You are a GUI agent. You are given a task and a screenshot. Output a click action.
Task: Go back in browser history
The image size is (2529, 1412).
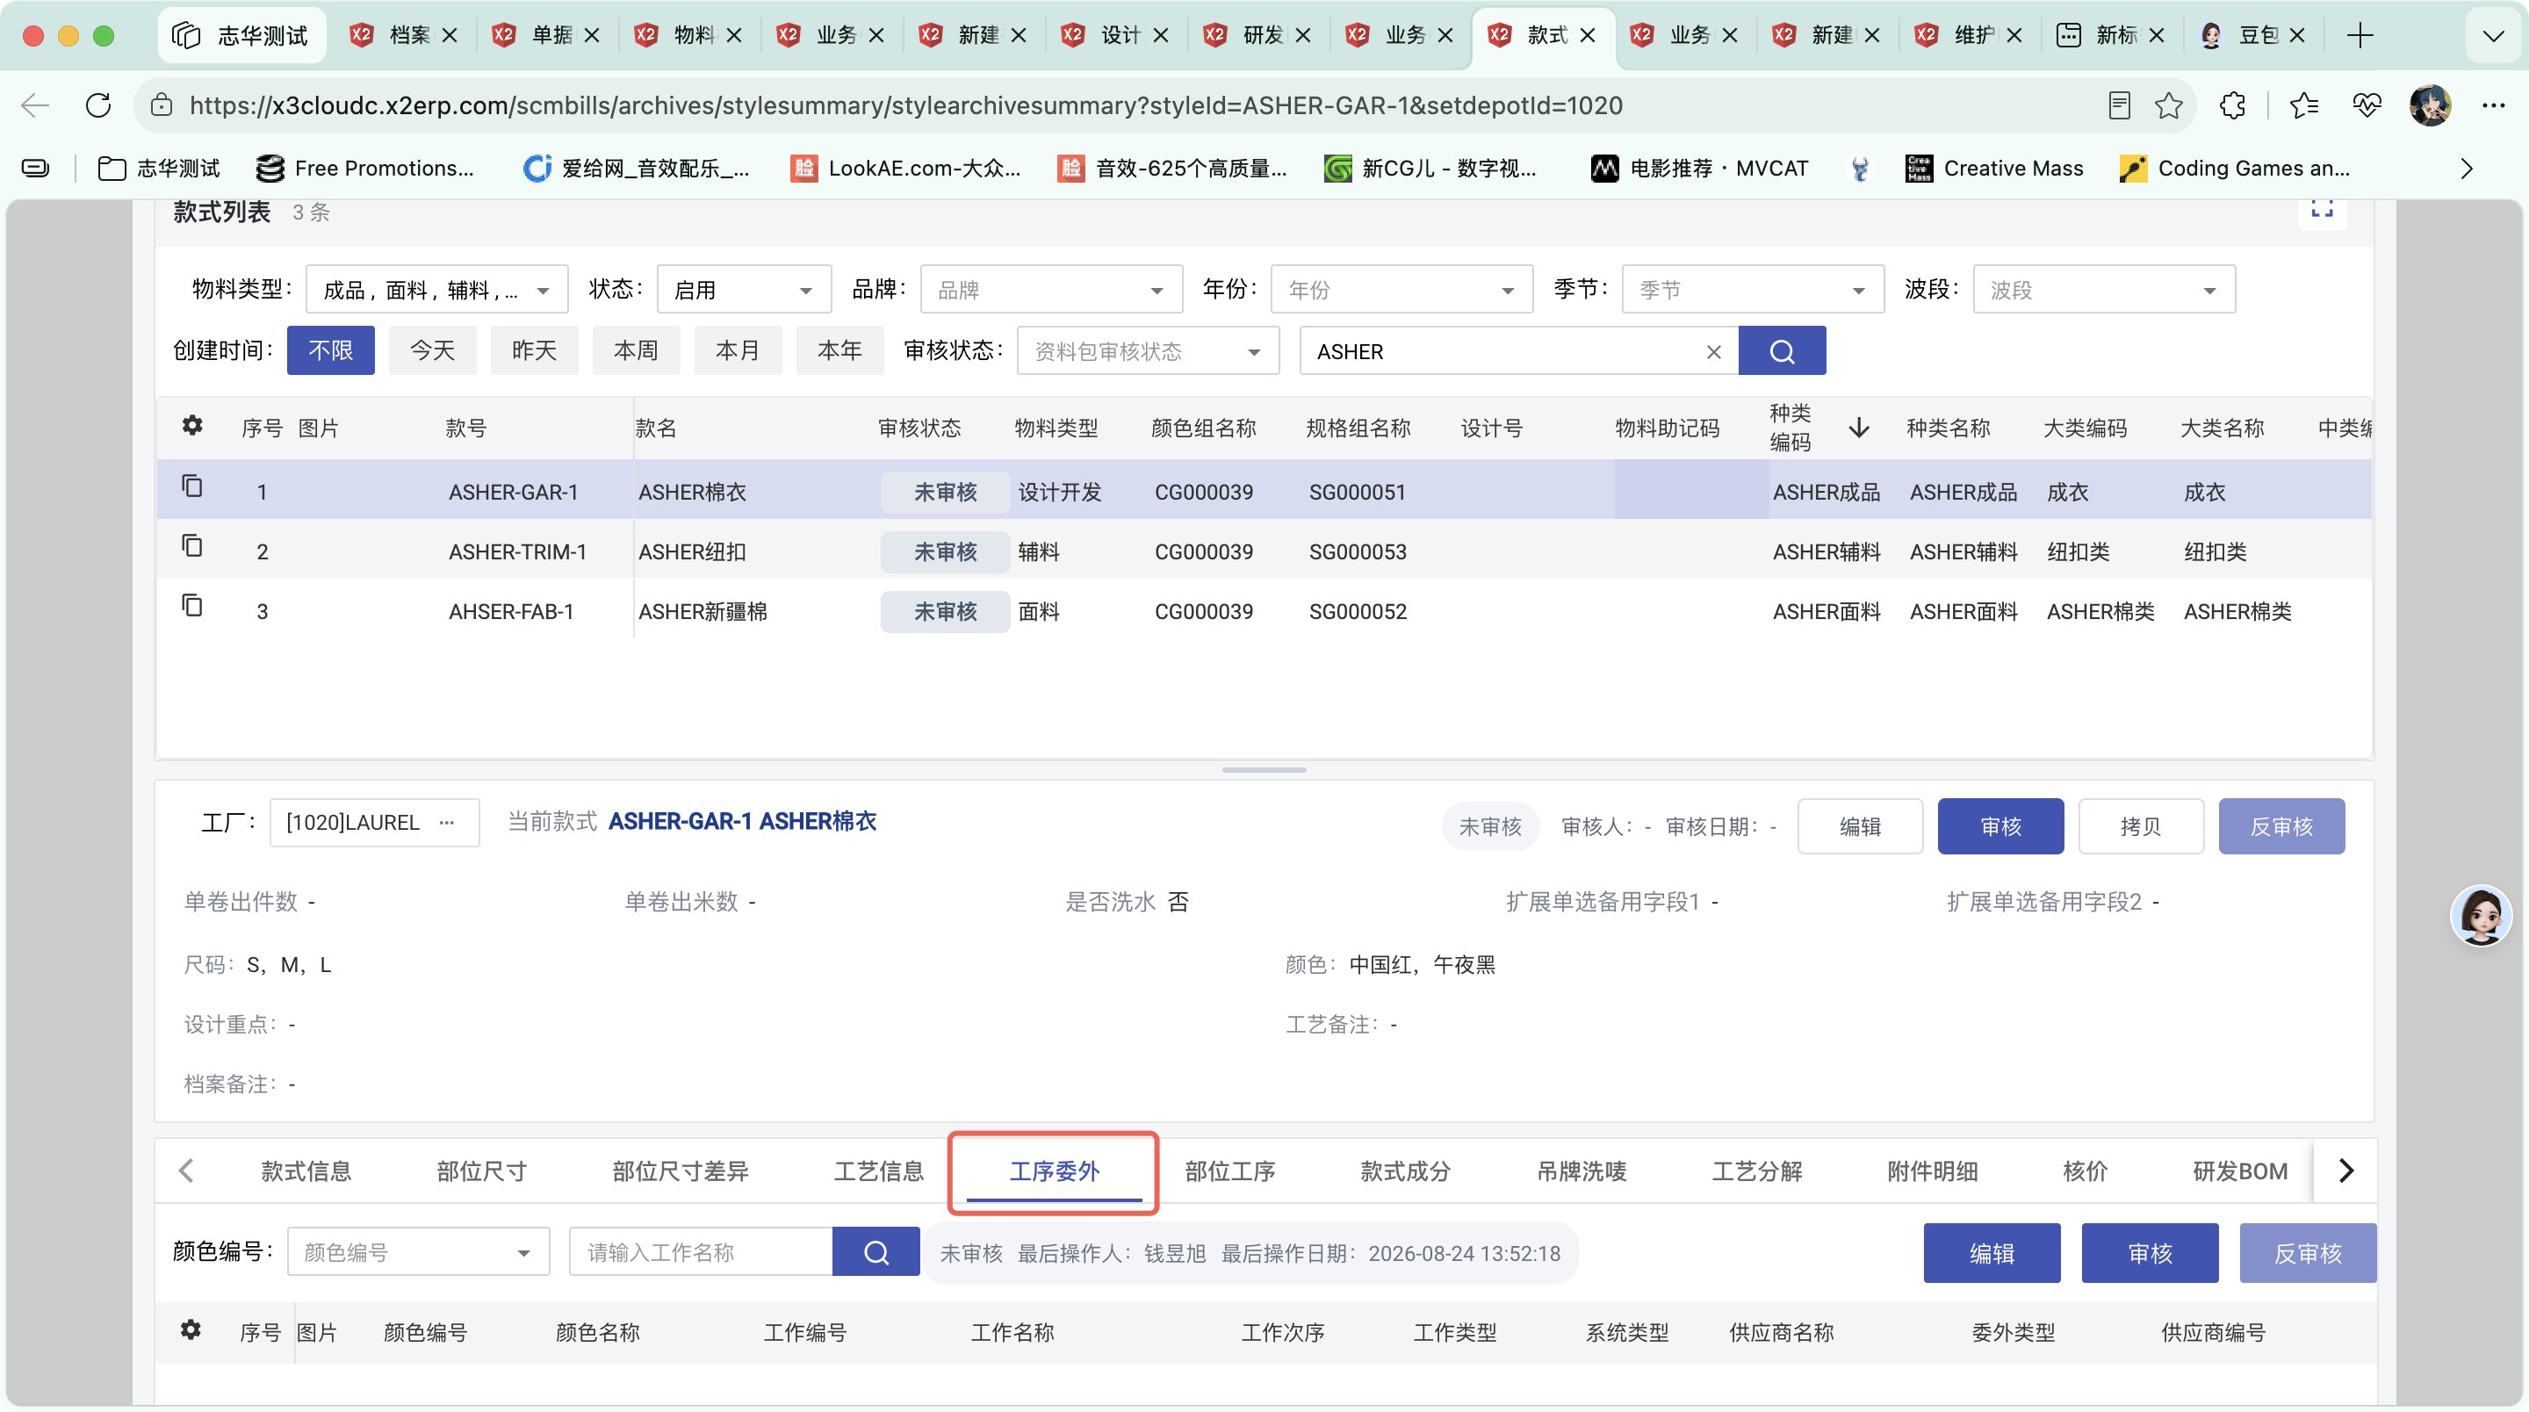click(x=35, y=105)
